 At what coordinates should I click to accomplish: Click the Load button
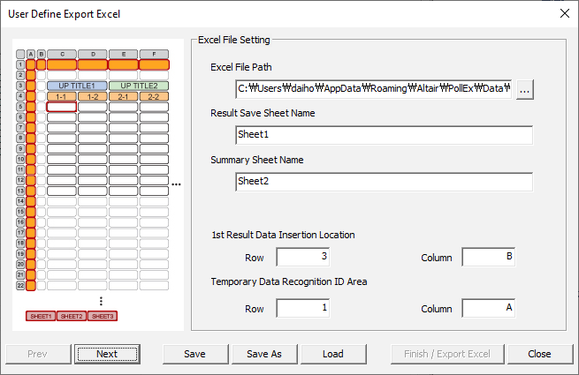pos(332,354)
